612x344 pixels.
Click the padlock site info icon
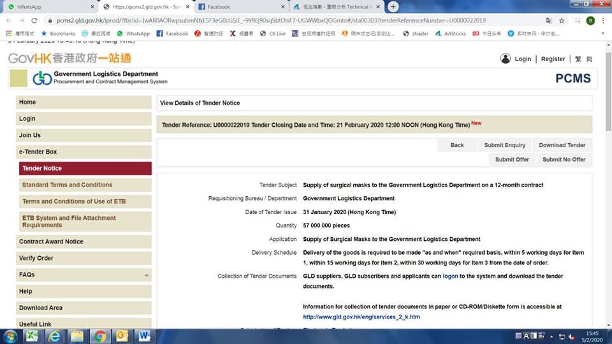(x=50, y=20)
